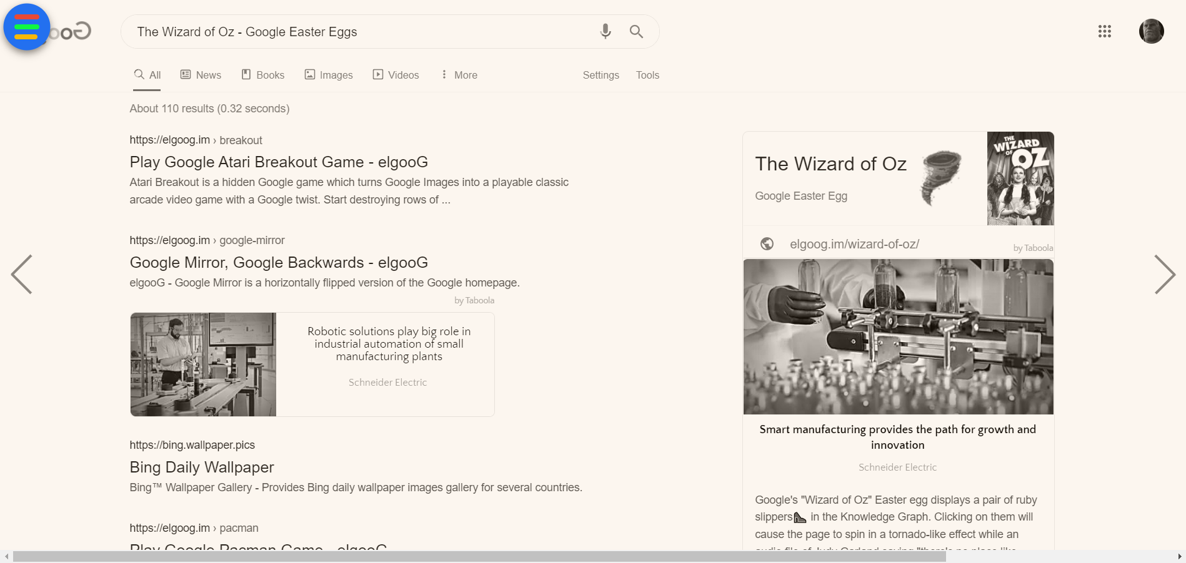The image size is (1186, 563).
Task: Click the globe icon beside elgoog.im link
Action: (767, 244)
